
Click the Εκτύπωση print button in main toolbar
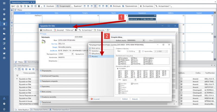click(x=115, y=6)
